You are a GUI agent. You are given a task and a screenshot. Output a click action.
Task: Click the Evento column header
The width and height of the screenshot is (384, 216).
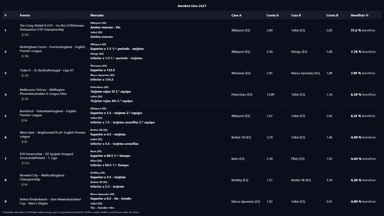pos(25,15)
